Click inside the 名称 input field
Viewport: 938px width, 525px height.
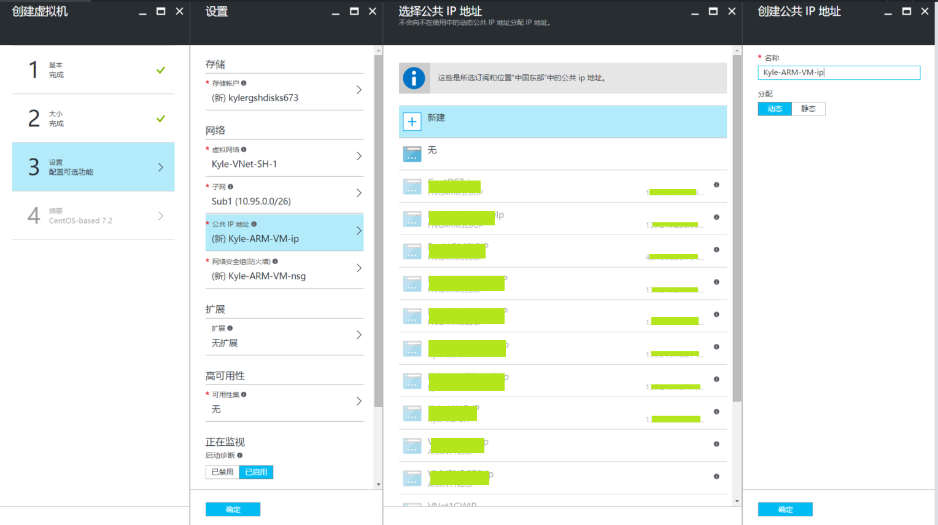click(x=839, y=72)
